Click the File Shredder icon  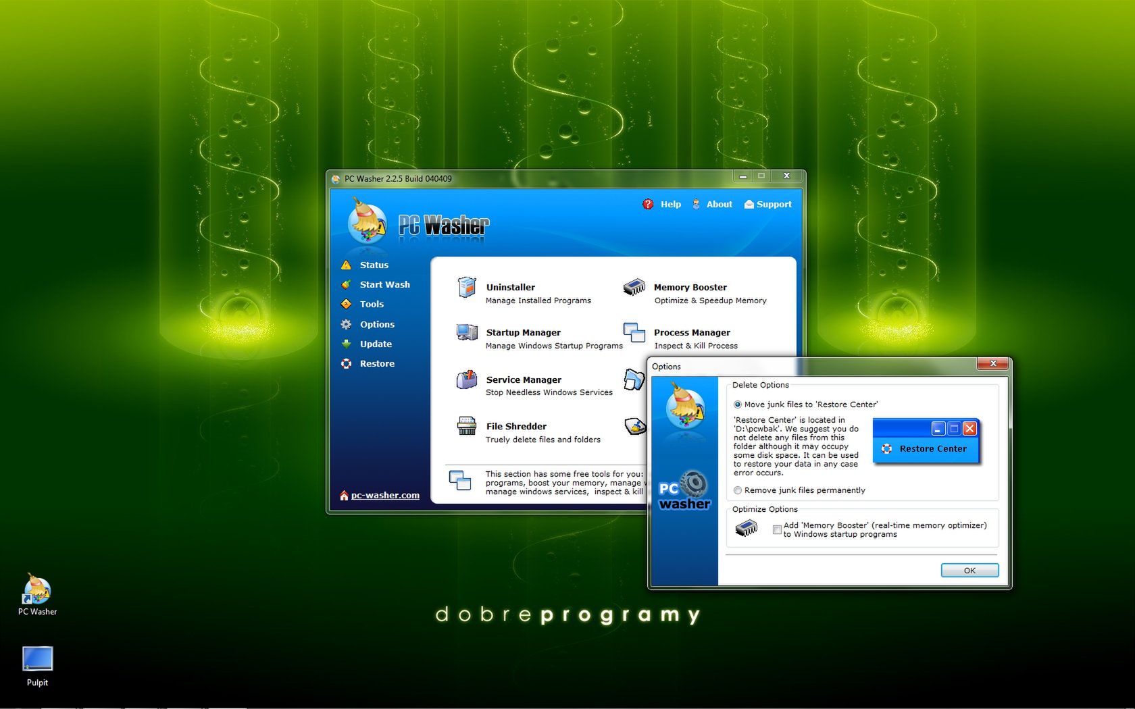(x=467, y=425)
